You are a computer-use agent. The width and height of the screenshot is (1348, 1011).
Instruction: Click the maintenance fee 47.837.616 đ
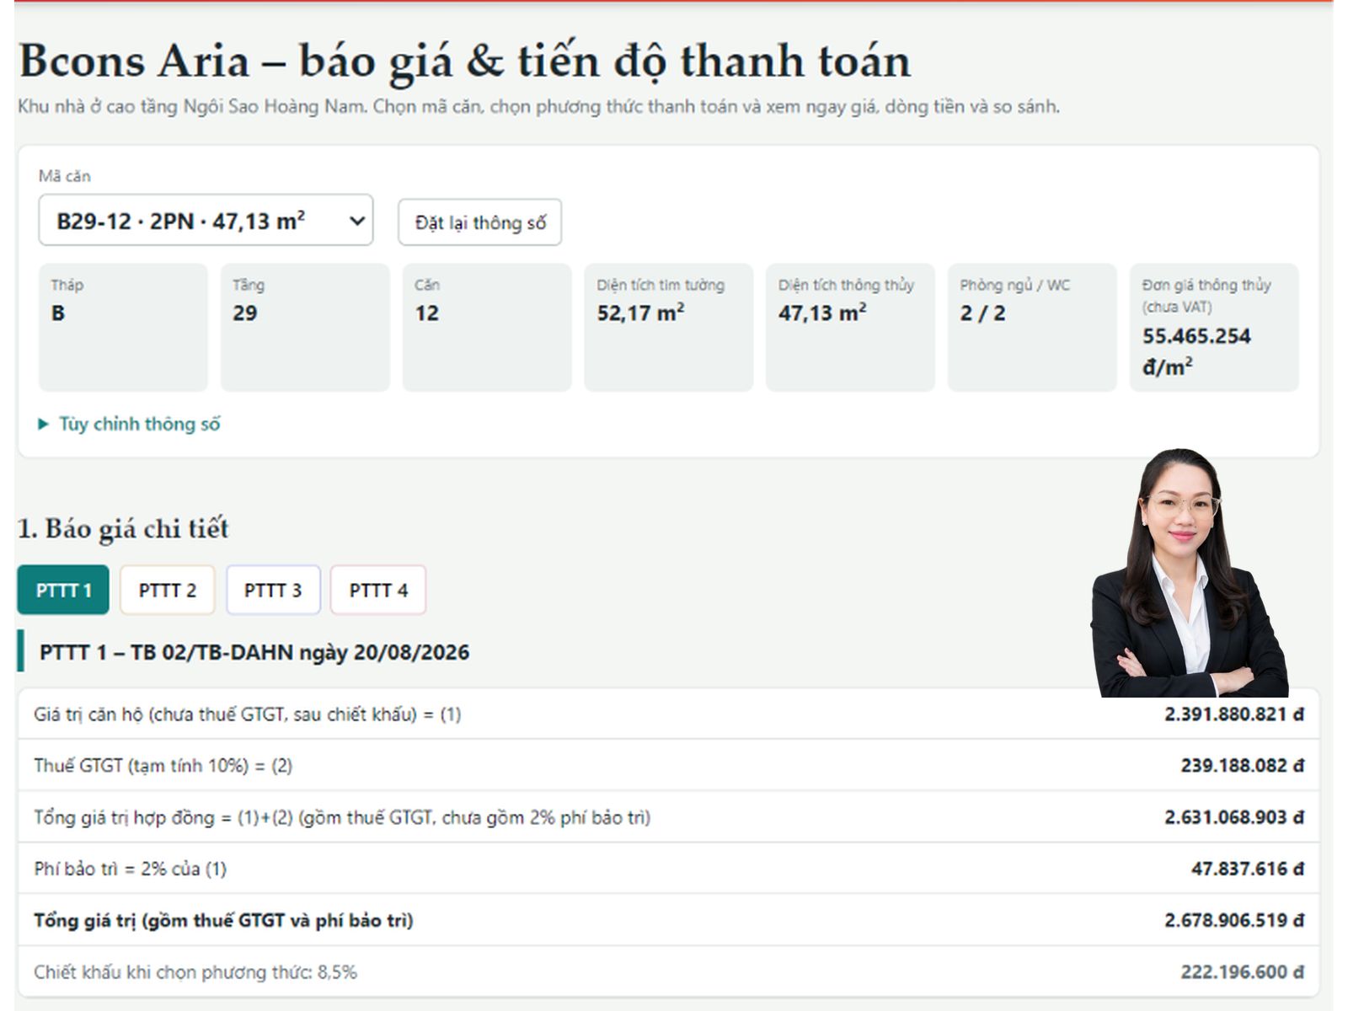pyautogui.click(x=1247, y=869)
